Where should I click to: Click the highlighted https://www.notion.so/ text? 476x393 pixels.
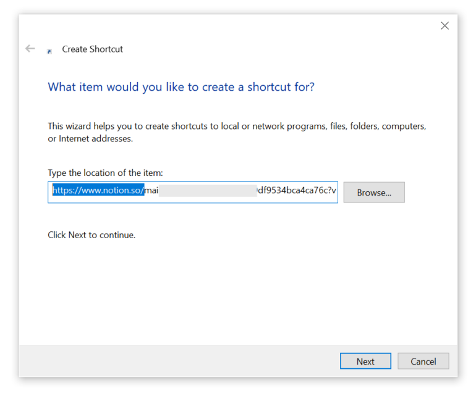click(98, 191)
